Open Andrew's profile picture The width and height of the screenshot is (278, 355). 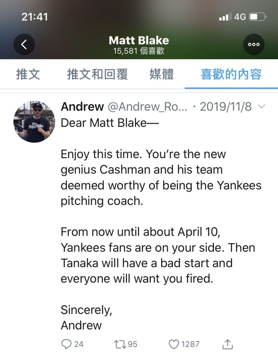pos(34,122)
